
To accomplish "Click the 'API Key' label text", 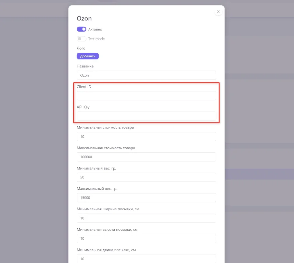I will point(83,107).
